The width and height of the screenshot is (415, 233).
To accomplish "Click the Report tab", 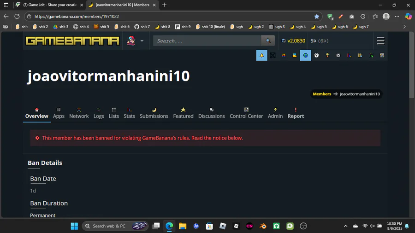I will [296, 113].
